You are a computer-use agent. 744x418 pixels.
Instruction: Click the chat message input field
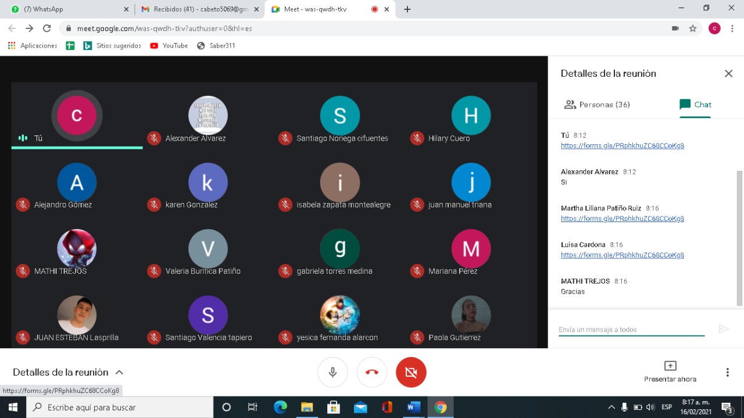(x=631, y=329)
